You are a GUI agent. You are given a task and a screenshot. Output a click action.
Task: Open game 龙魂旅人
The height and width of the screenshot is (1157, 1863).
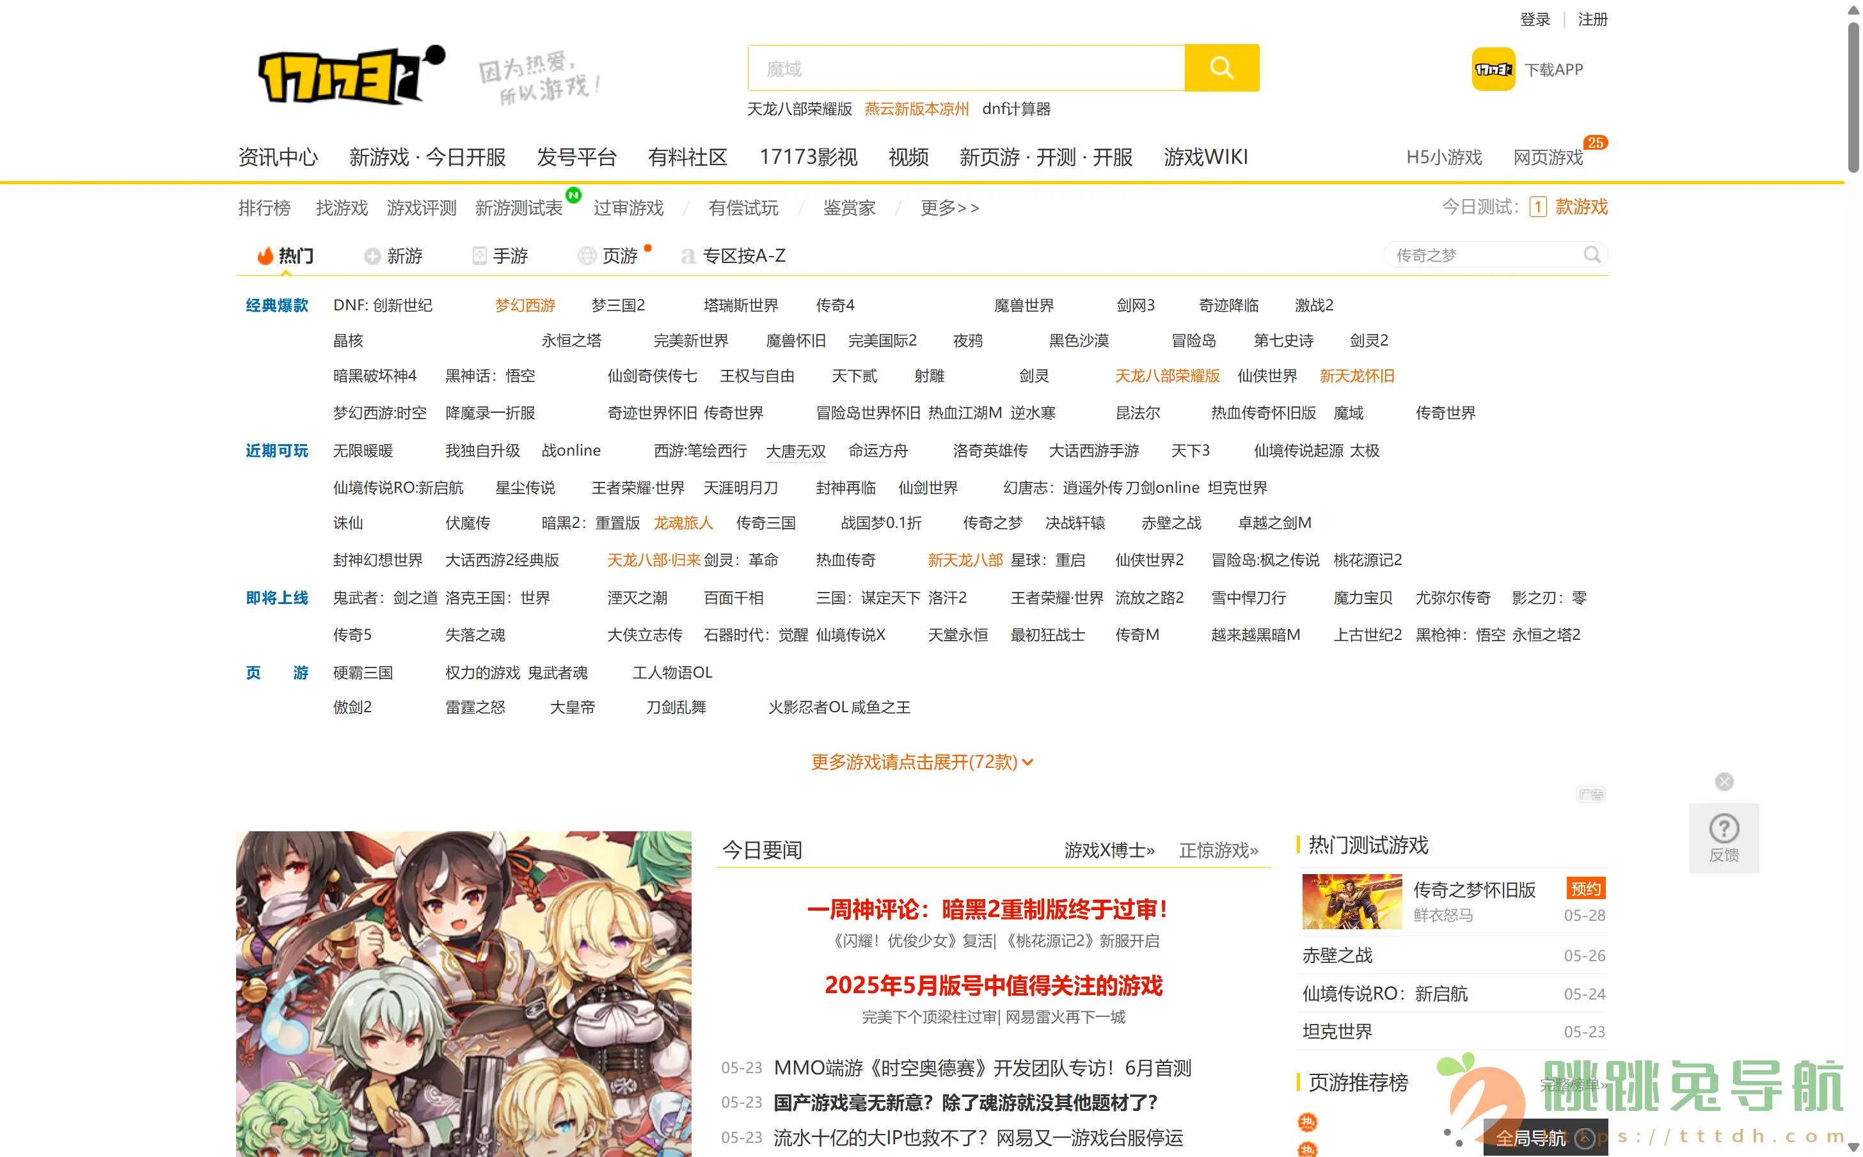click(683, 523)
